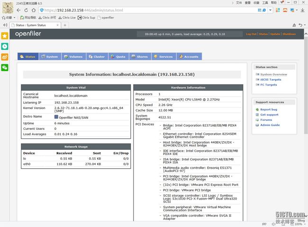Screen dimensions: 308x227
Task: Click the security shield icon in address bar
Action: pyautogui.click(x=42, y=10)
